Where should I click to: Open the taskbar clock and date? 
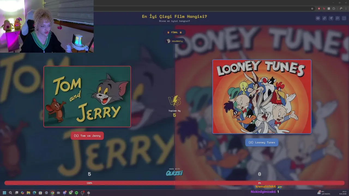[343, 193]
